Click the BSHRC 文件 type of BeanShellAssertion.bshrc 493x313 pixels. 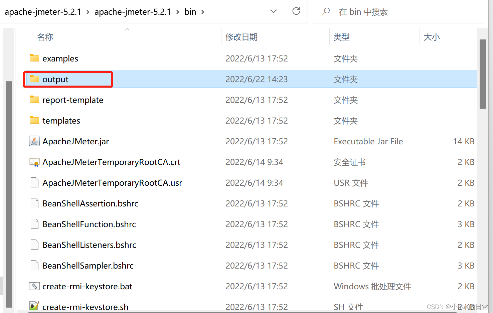tap(356, 203)
